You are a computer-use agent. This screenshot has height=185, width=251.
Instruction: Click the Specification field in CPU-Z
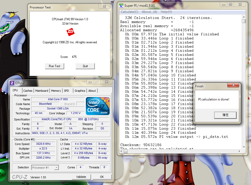click(x=70, y=119)
